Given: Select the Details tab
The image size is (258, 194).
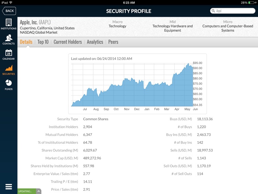Looking at the screenshot, I should 26,42.
